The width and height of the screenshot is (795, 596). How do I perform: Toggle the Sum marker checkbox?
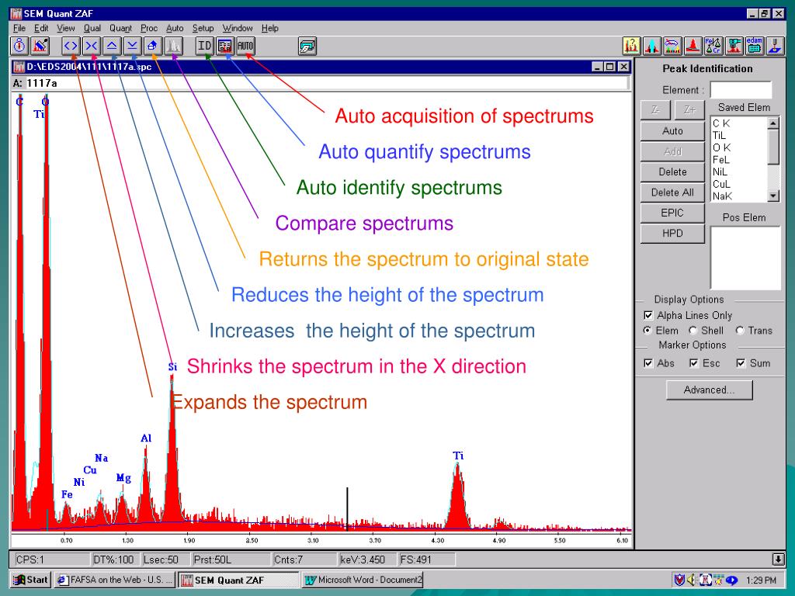click(x=741, y=363)
